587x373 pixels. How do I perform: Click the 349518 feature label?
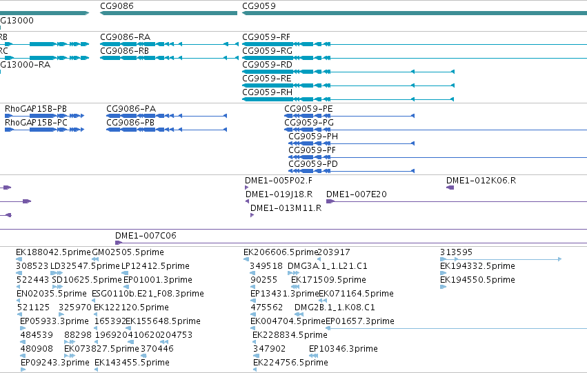click(x=266, y=266)
